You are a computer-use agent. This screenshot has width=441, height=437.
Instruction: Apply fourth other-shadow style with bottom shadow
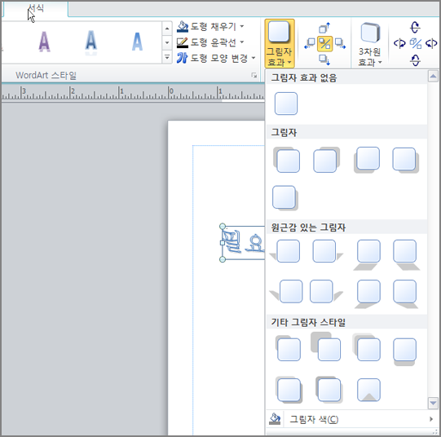[x=404, y=351]
